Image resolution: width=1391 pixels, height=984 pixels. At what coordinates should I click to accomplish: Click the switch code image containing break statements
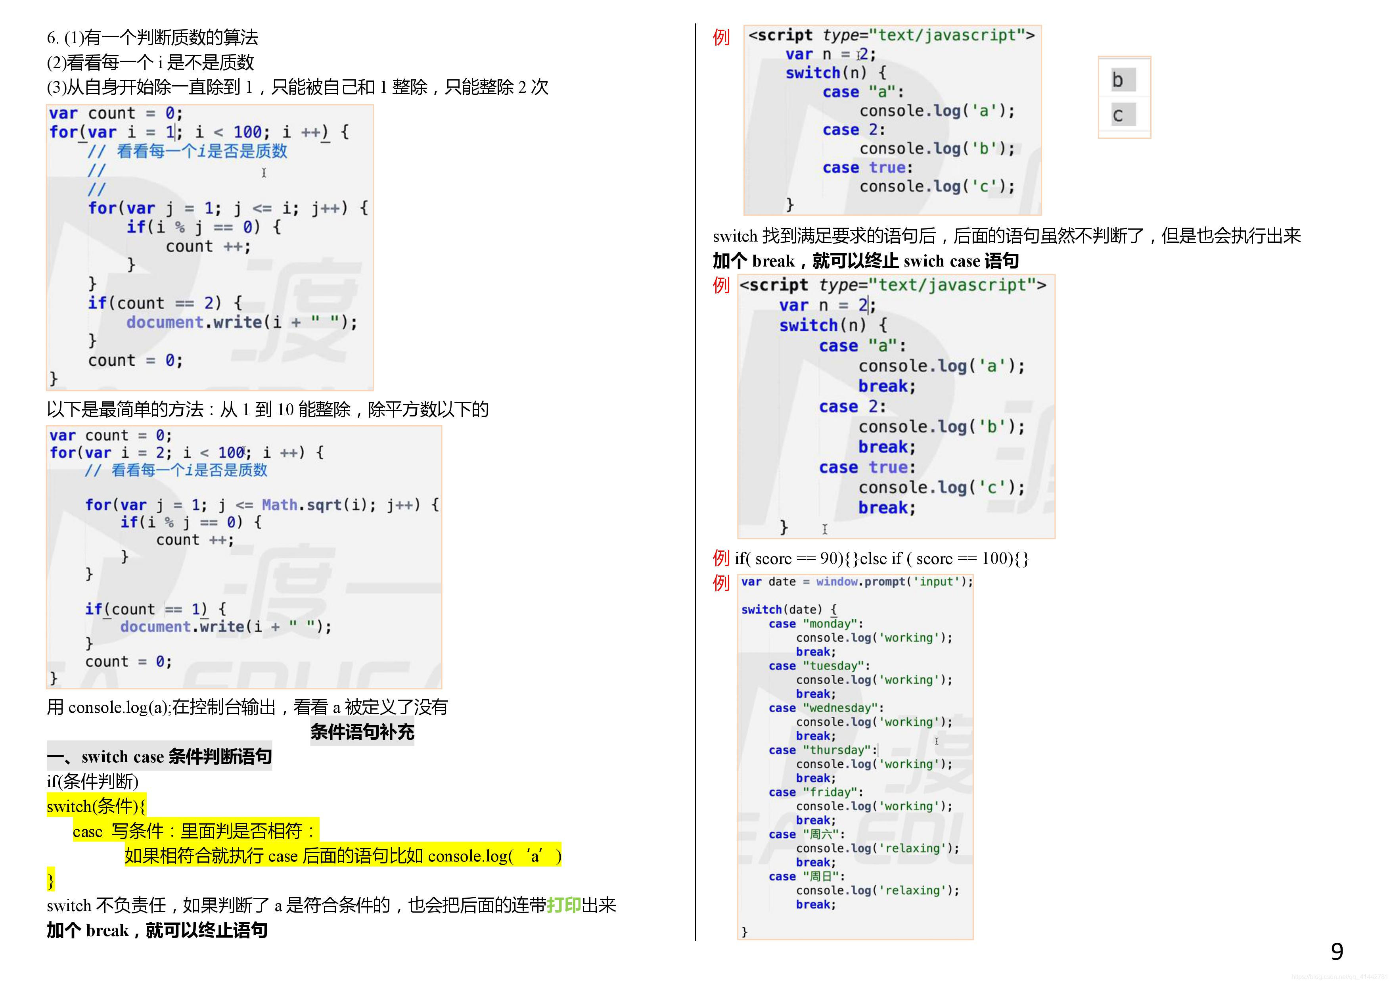[x=896, y=406]
